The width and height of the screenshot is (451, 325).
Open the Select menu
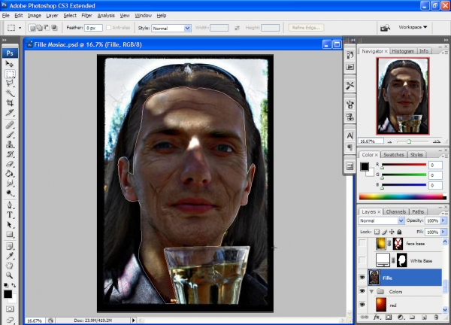pyautogui.click(x=70, y=16)
